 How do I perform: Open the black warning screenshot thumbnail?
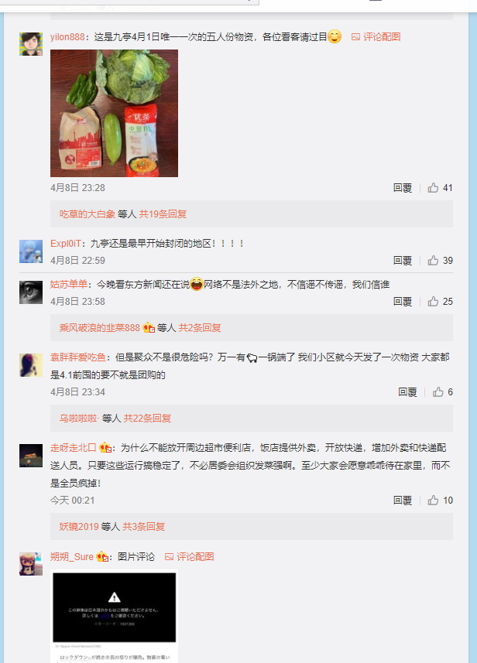point(115,617)
